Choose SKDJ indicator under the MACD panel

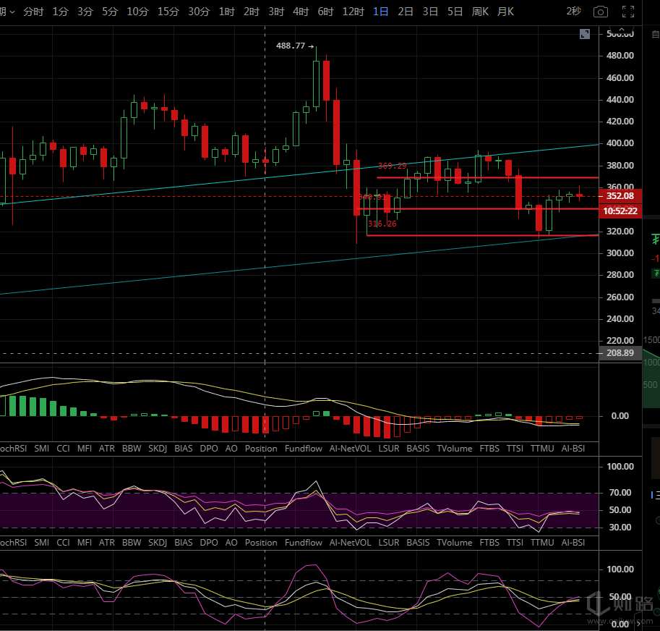[158, 449]
